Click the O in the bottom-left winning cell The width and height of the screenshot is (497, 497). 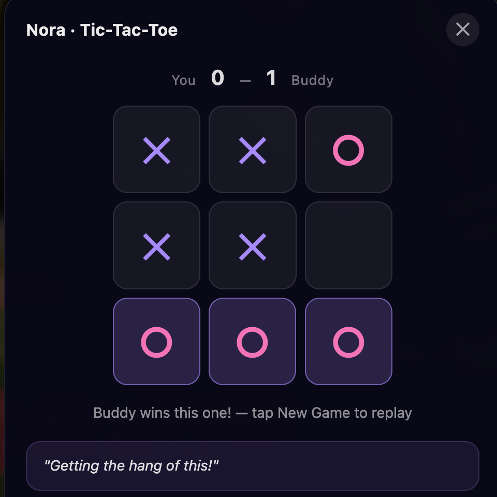pyautogui.click(x=156, y=341)
